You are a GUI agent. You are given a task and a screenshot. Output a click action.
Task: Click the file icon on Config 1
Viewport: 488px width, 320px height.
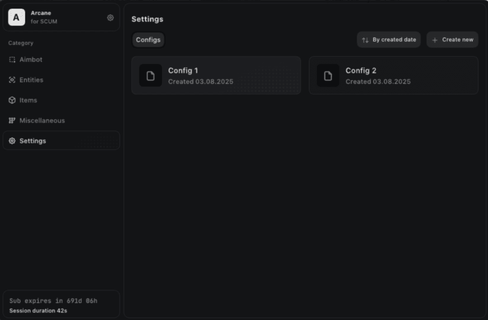[151, 75]
